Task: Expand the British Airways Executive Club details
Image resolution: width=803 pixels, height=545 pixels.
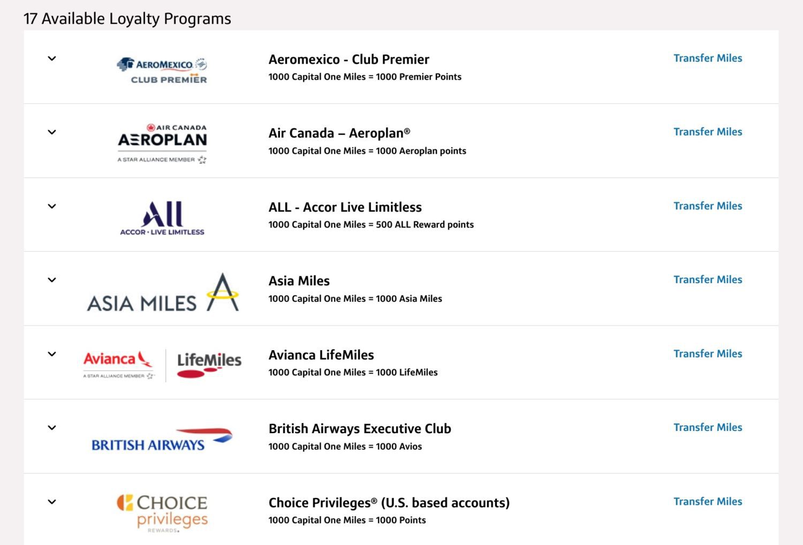Action: (51, 427)
